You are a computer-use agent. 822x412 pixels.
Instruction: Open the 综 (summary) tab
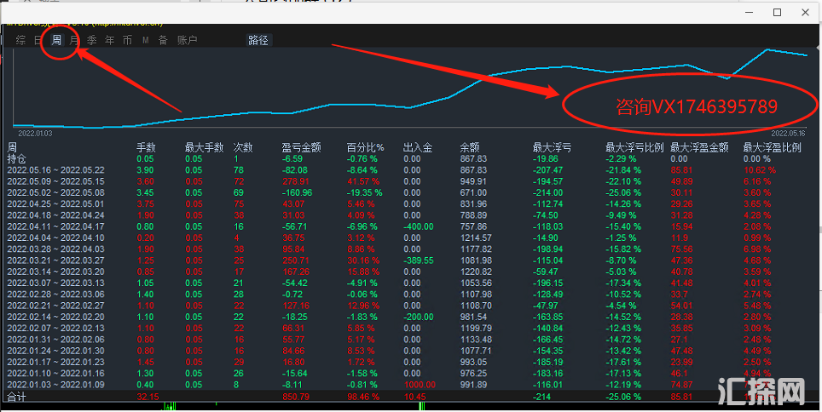(20, 40)
